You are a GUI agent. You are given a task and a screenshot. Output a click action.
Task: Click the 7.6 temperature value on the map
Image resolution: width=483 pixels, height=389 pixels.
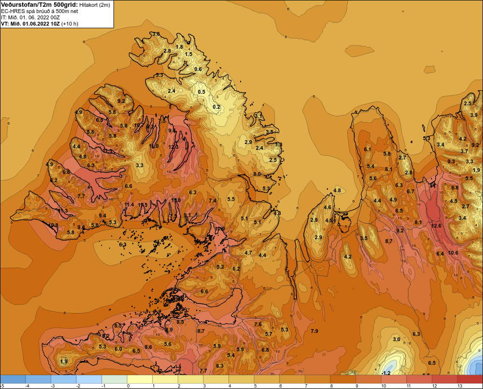(x=258, y=324)
